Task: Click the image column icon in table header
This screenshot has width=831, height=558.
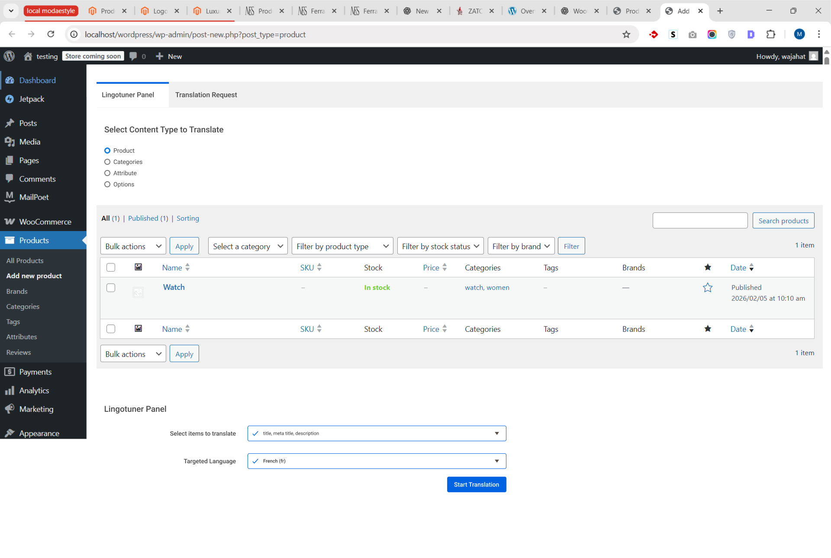Action: [x=138, y=267]
